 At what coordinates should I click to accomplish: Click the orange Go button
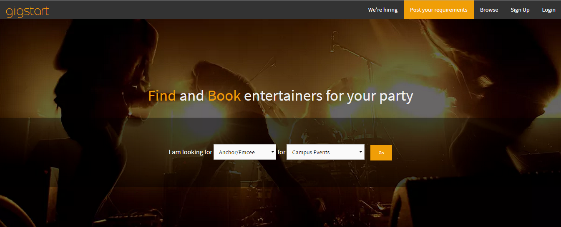[381, 153]
